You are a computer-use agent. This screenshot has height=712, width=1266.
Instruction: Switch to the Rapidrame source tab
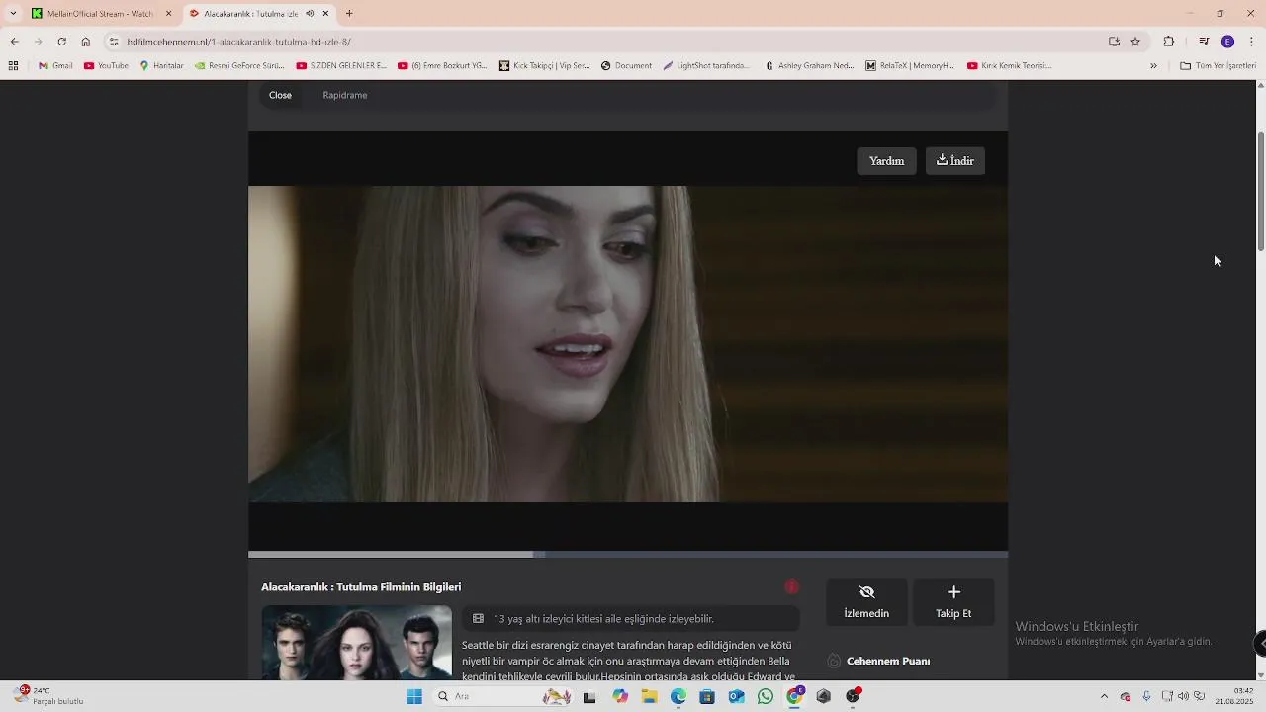point(345,95)
